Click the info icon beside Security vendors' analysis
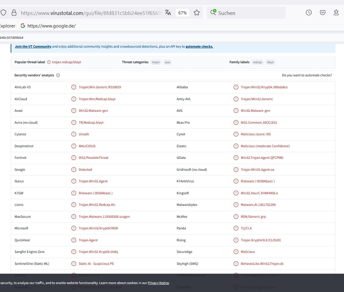The image size is (344, 292). [x=58, y=75]
